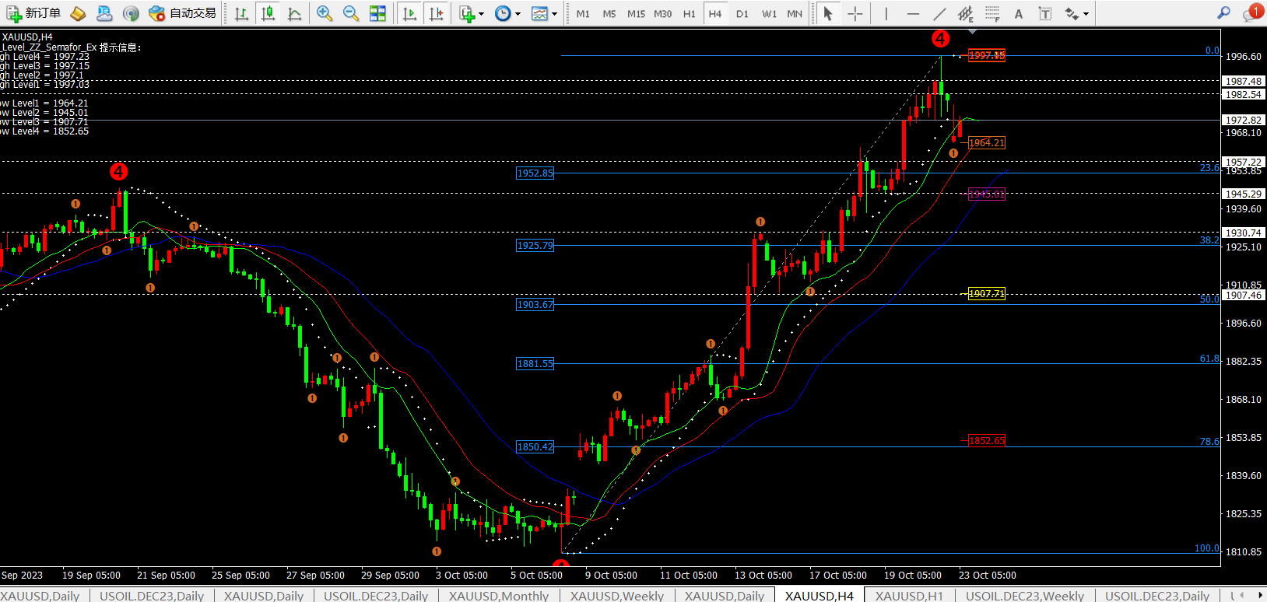Select the D1 timeframe
This screenshot has width=1267, height=602.
tap(742, 14)
